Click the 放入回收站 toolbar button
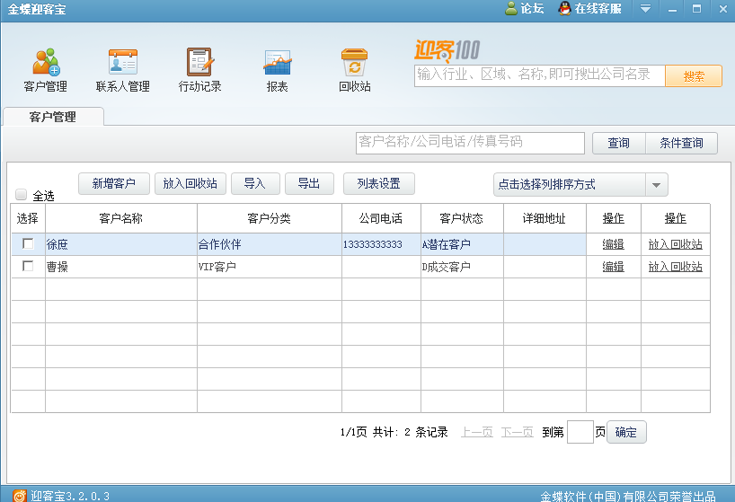This screenshot has height=502, width=735. coord(190,183)
